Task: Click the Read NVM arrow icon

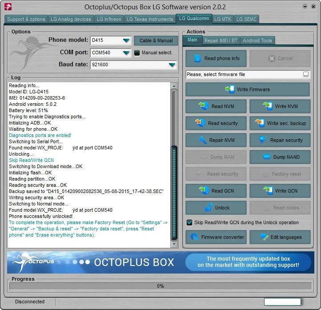Action: 204,106
